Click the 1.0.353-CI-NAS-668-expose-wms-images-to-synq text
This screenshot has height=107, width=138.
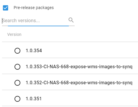(79, 67)
